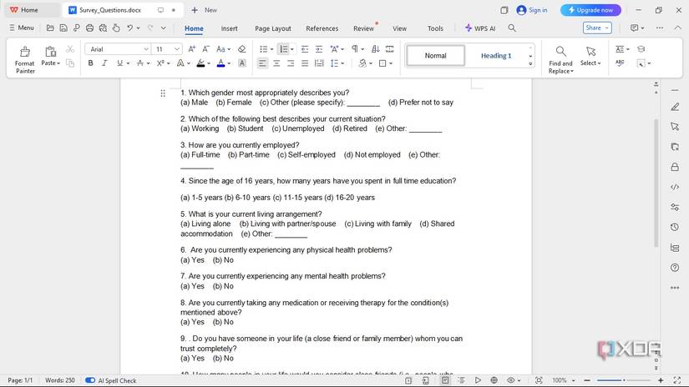Apply the Normal style
The image size is (689, 387).
tap(435, 56)
